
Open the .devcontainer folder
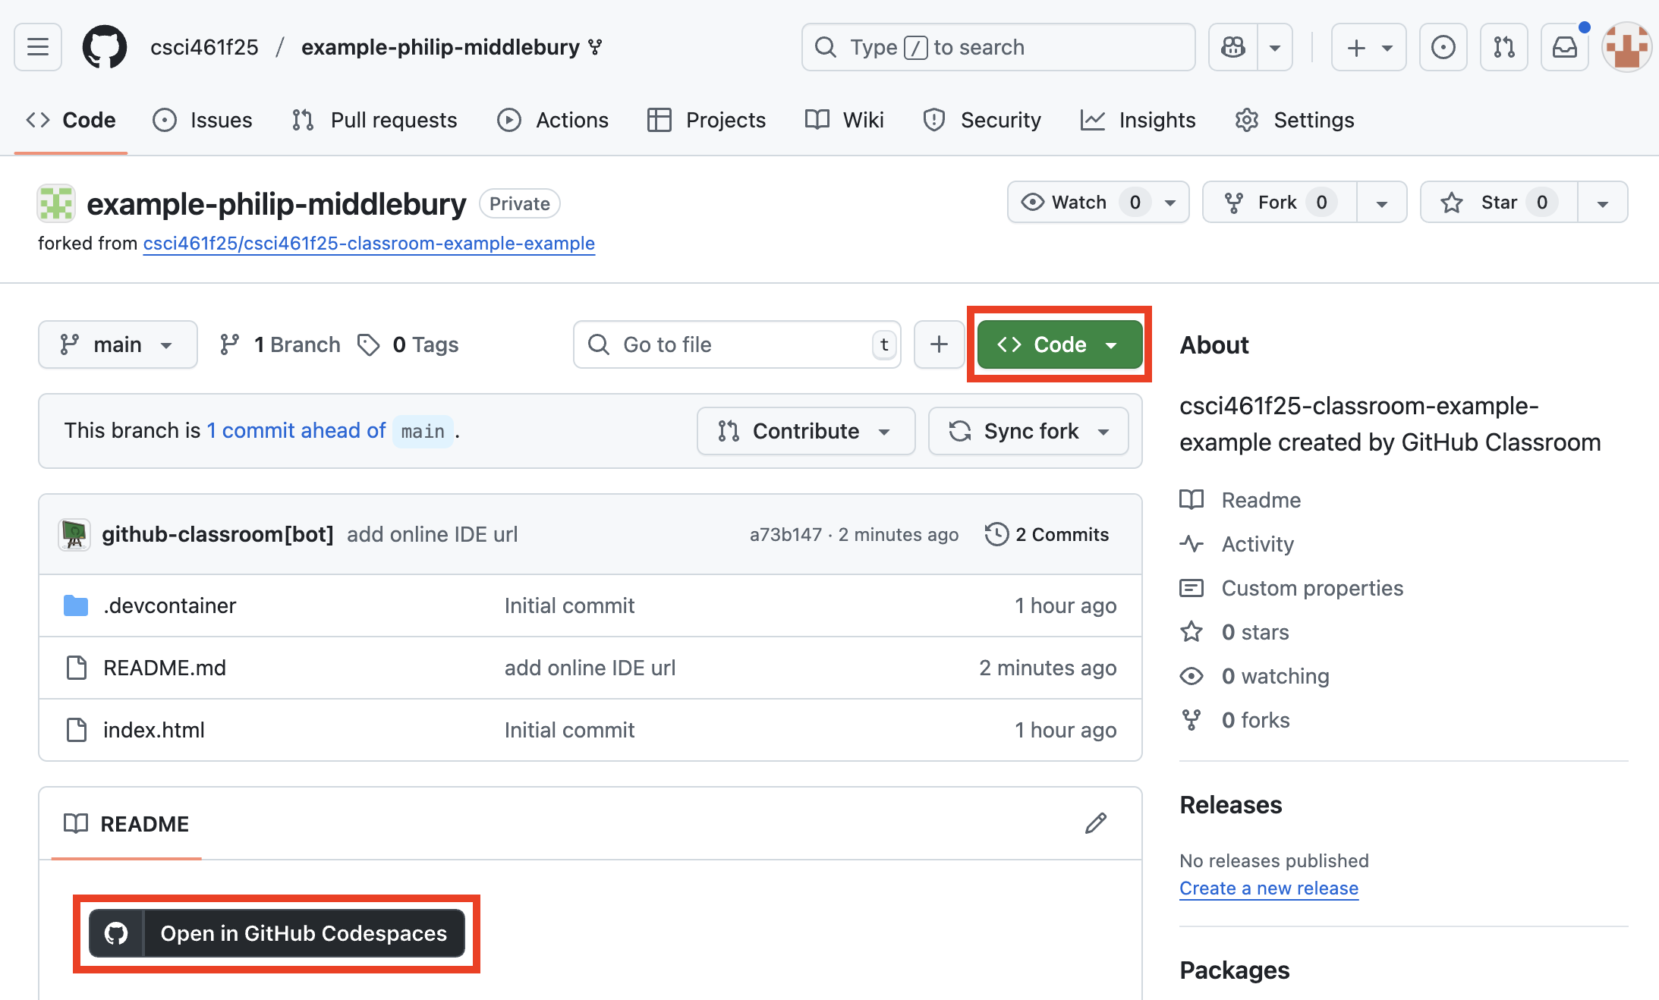pos(170,605)
